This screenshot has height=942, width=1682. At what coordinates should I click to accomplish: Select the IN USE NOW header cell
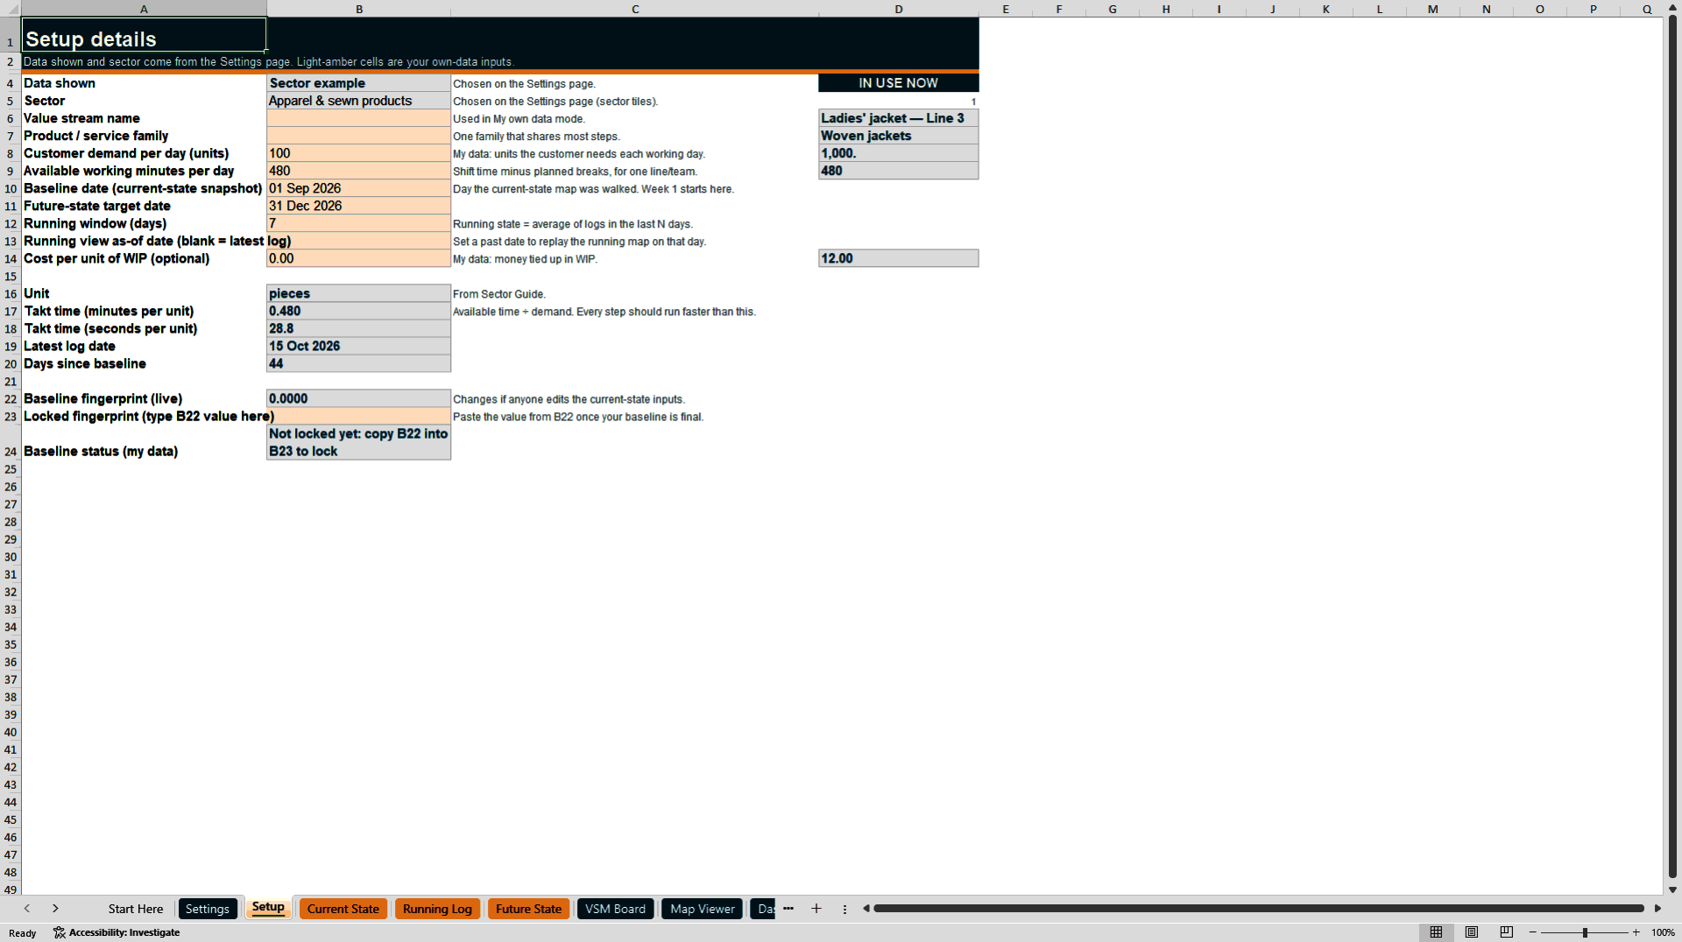[898, 83]
